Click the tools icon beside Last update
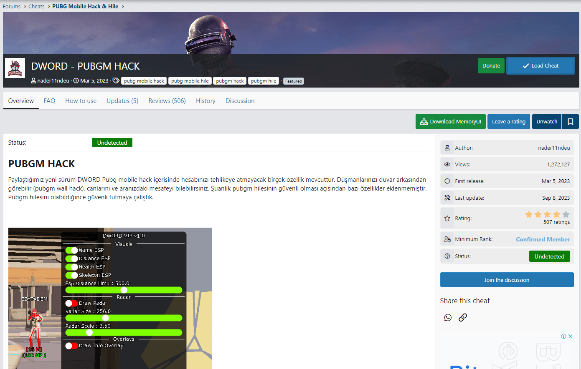Image resolution: width=581 pixels, height=369 pixels. (x=447, y=198)
